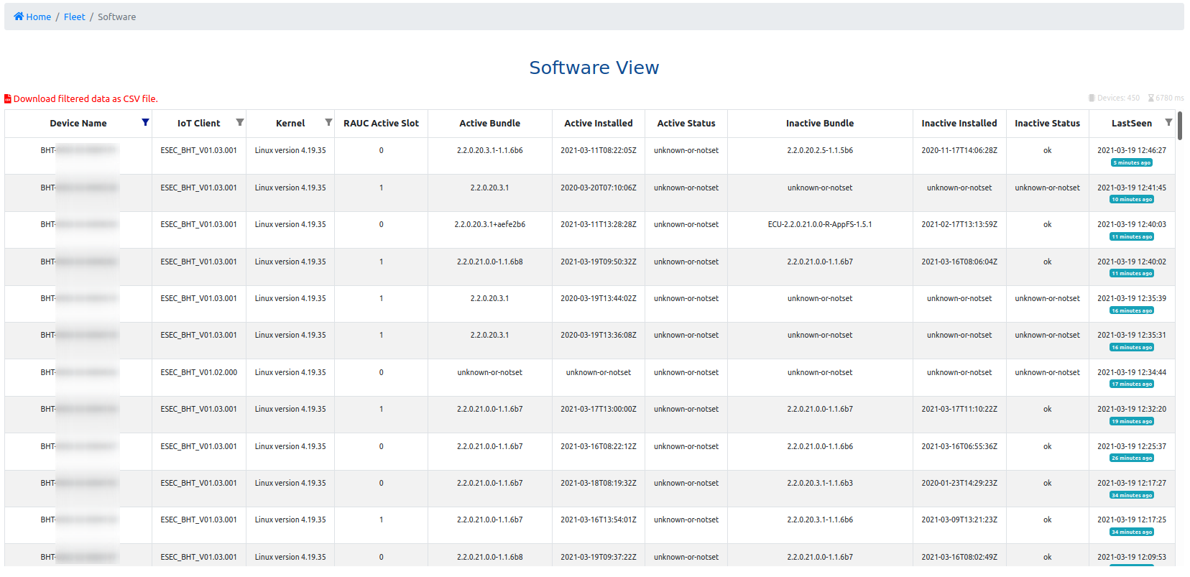Click the vertical table scrollbar

[x=1180, y=126]
